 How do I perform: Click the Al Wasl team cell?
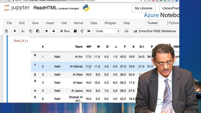[x=78, y=75]
